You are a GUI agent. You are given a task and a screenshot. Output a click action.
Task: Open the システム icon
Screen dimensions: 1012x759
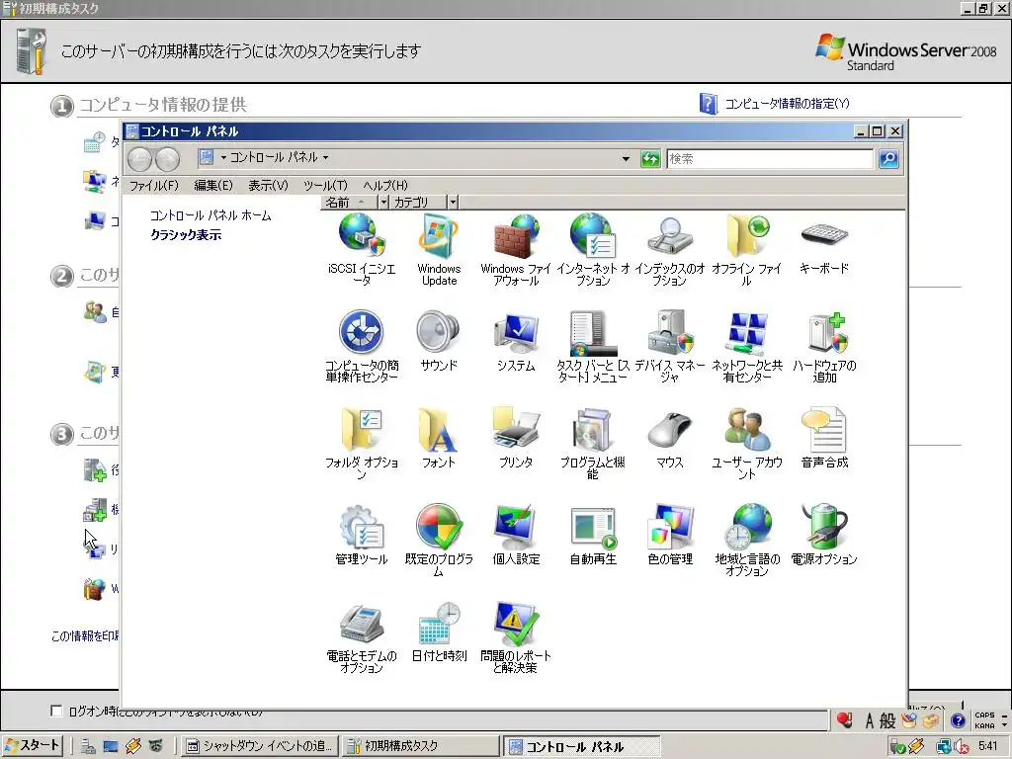click(x=516, y=341)
